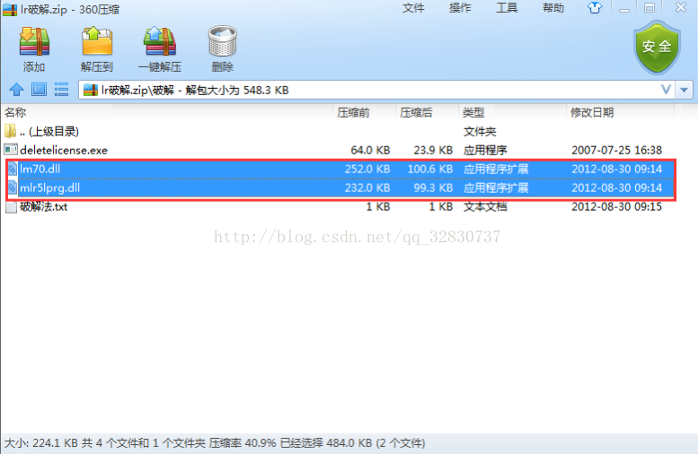The width and height of the screenshot is (698, 454).
Task: Click the deletelicense.exe file icon
Action: point(11,150)
